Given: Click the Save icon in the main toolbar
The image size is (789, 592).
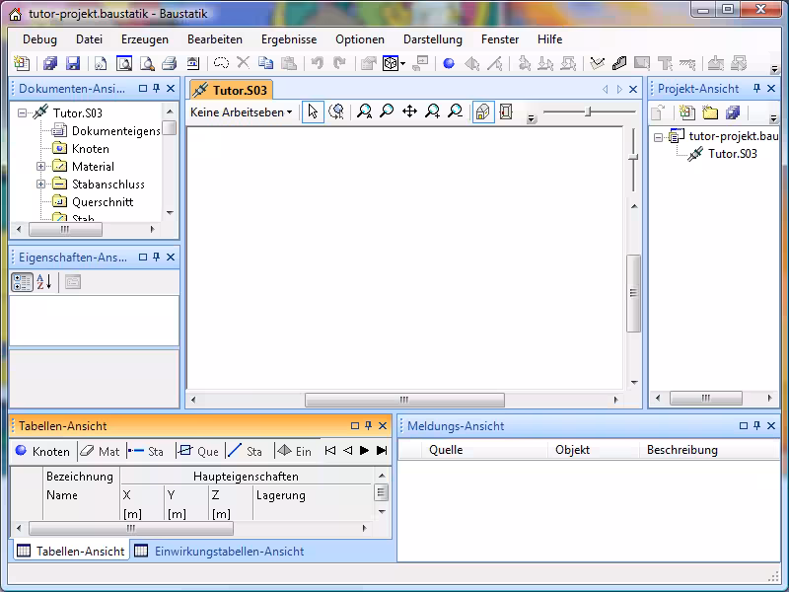Looking at the screenshot, I should pos(73,62).
